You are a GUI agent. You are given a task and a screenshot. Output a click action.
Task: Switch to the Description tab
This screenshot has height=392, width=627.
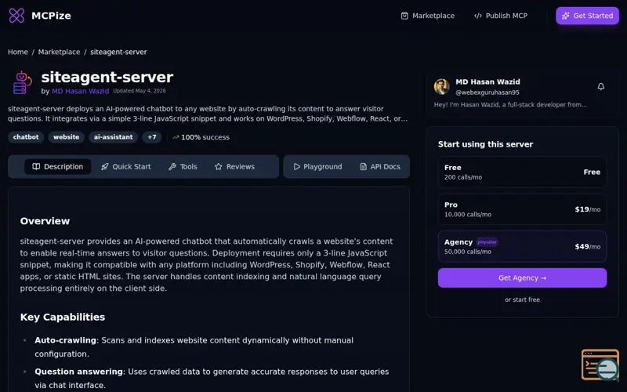click(x=57, y=166)
